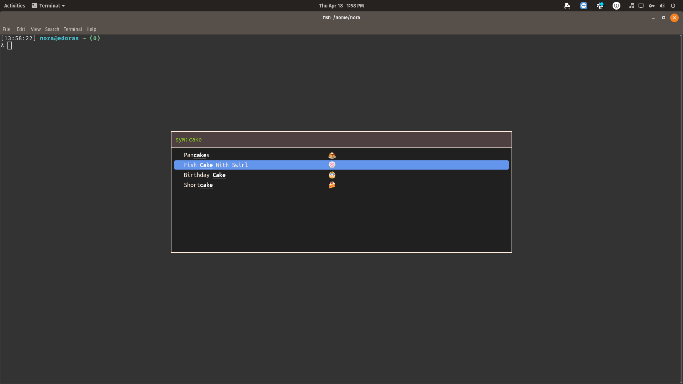Open the clock and calendar dropdown

tap(341, 6)
